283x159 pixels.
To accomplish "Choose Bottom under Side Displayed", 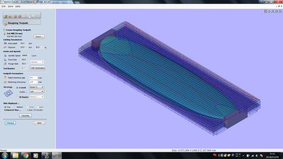I will click(15, 107).
